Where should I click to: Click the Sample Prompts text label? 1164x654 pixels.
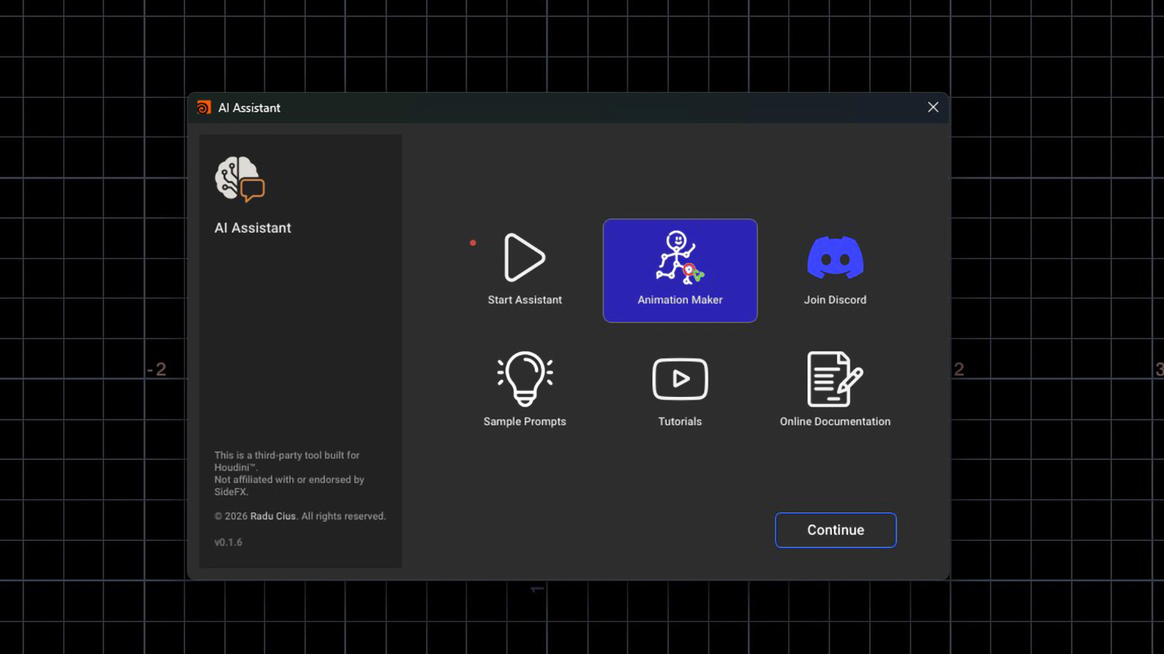[x=525, y=421]
